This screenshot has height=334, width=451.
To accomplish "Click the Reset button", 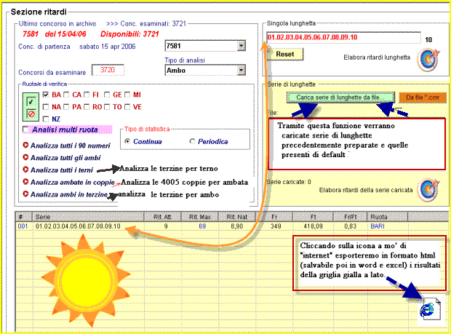I will (x=284, y=54).
